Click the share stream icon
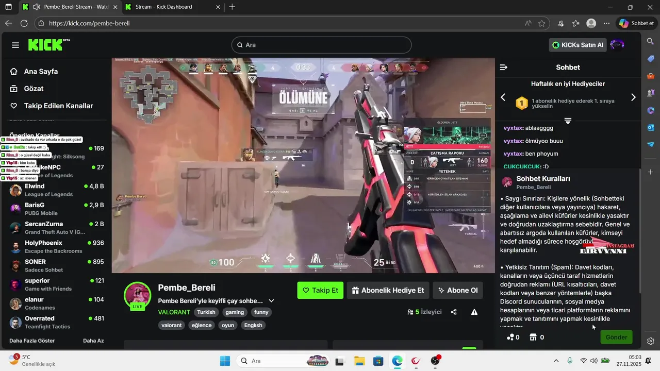This screenshot has width=660, height=371. click(454, 312)
